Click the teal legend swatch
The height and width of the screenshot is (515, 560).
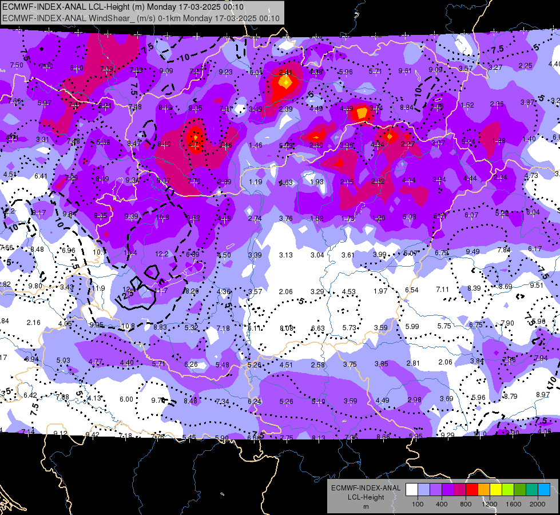(x=532, y=490)
